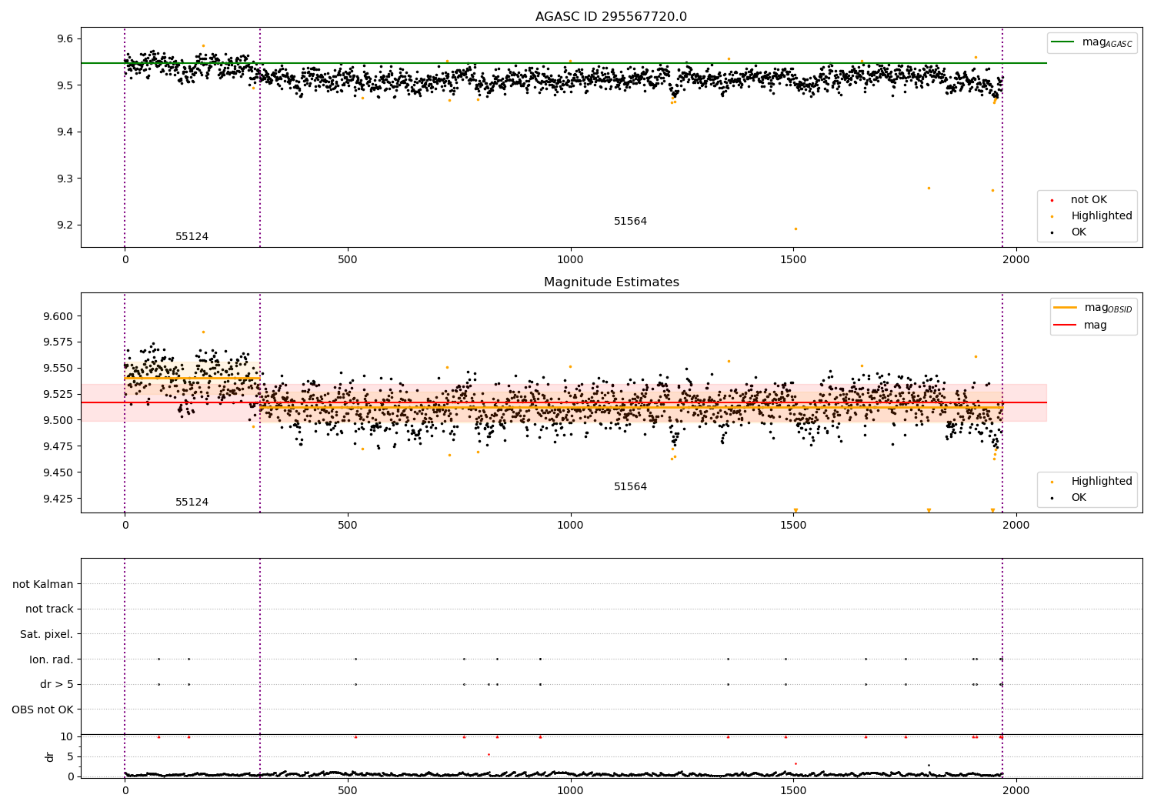
Task: Click the green mag AGASC legend line
Action: pos(1062,42)
